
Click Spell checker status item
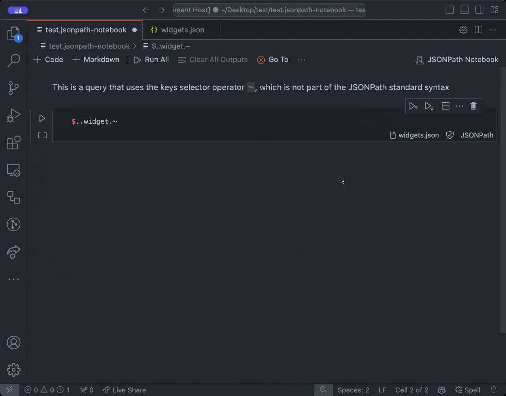pos(468,390)
